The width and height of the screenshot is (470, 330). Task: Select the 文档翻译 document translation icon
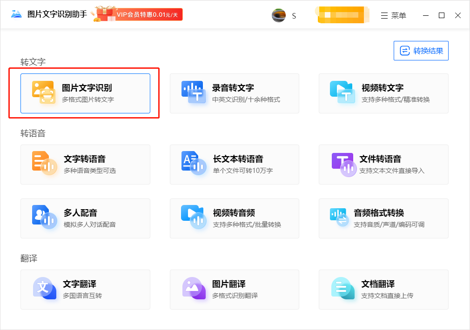click(342, 288)
